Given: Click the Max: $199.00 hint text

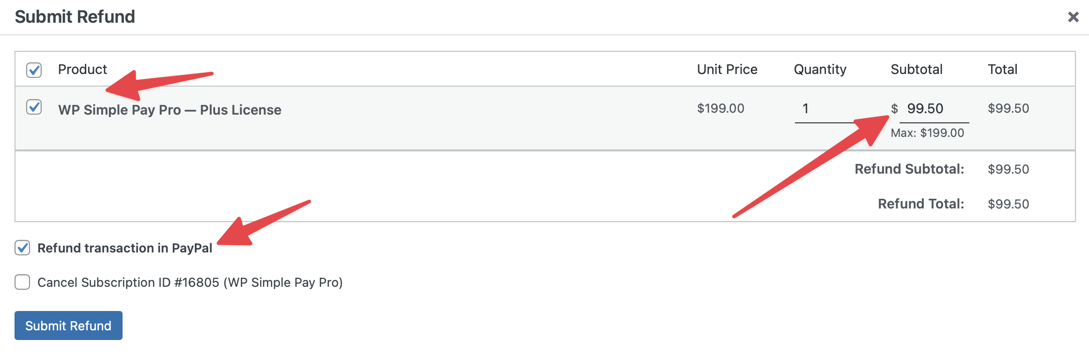Looking at the screenshot, I should click(x=927, y=133).
